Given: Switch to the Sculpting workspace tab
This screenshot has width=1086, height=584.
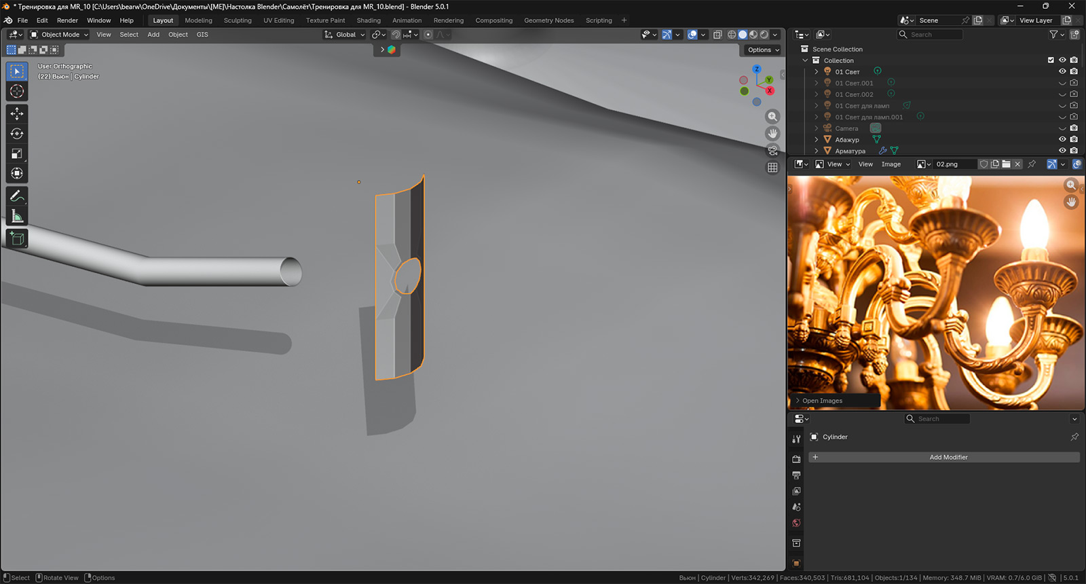Looking at the screenshot, I should pos(238,20).
